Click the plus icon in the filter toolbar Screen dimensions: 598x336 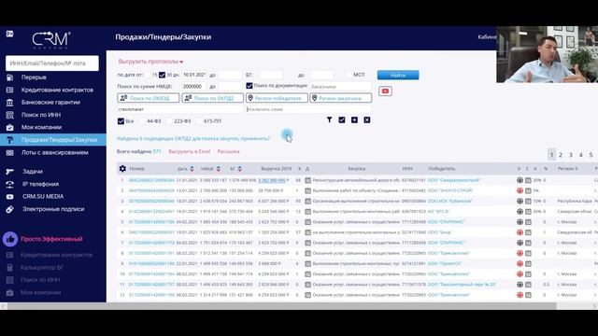[354, 120]
